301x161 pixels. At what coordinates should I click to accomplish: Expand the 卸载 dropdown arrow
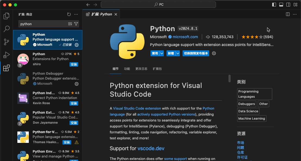[178, 53]
